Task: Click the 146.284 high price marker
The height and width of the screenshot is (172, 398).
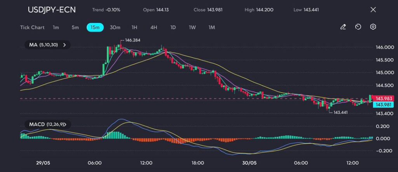Action: pos(131,40)
